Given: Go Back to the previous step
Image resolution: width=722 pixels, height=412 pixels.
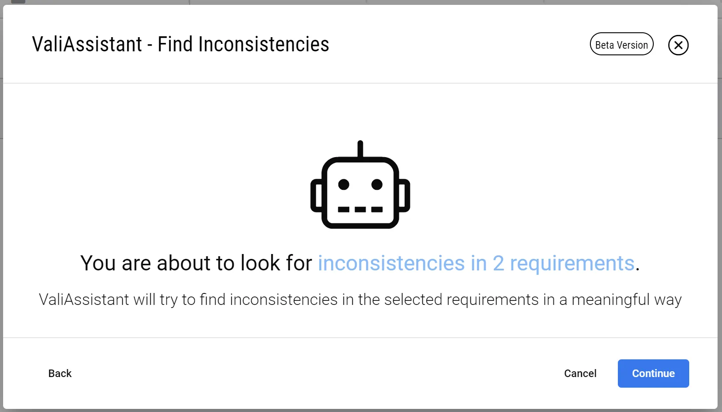Looking at the screenshot, I should tap(60, 373).
